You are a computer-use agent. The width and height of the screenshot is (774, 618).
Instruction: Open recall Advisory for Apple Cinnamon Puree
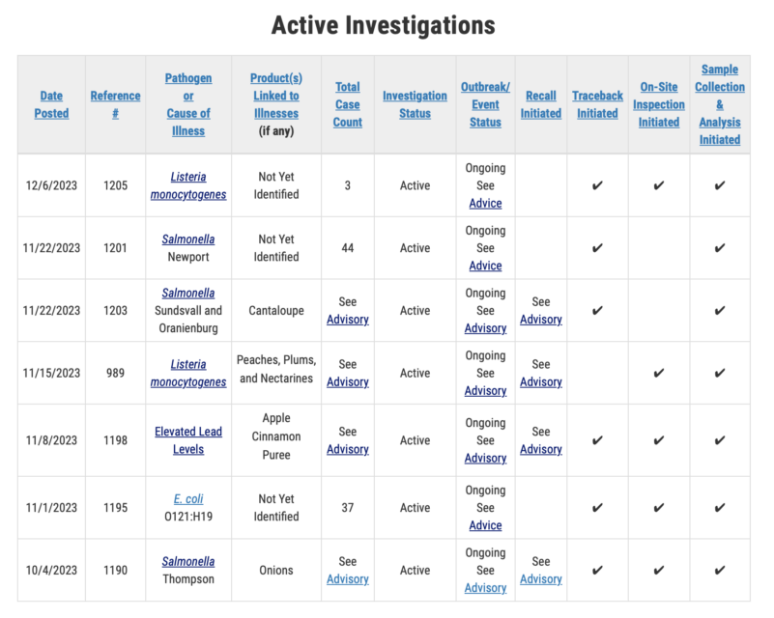(540, 449)
